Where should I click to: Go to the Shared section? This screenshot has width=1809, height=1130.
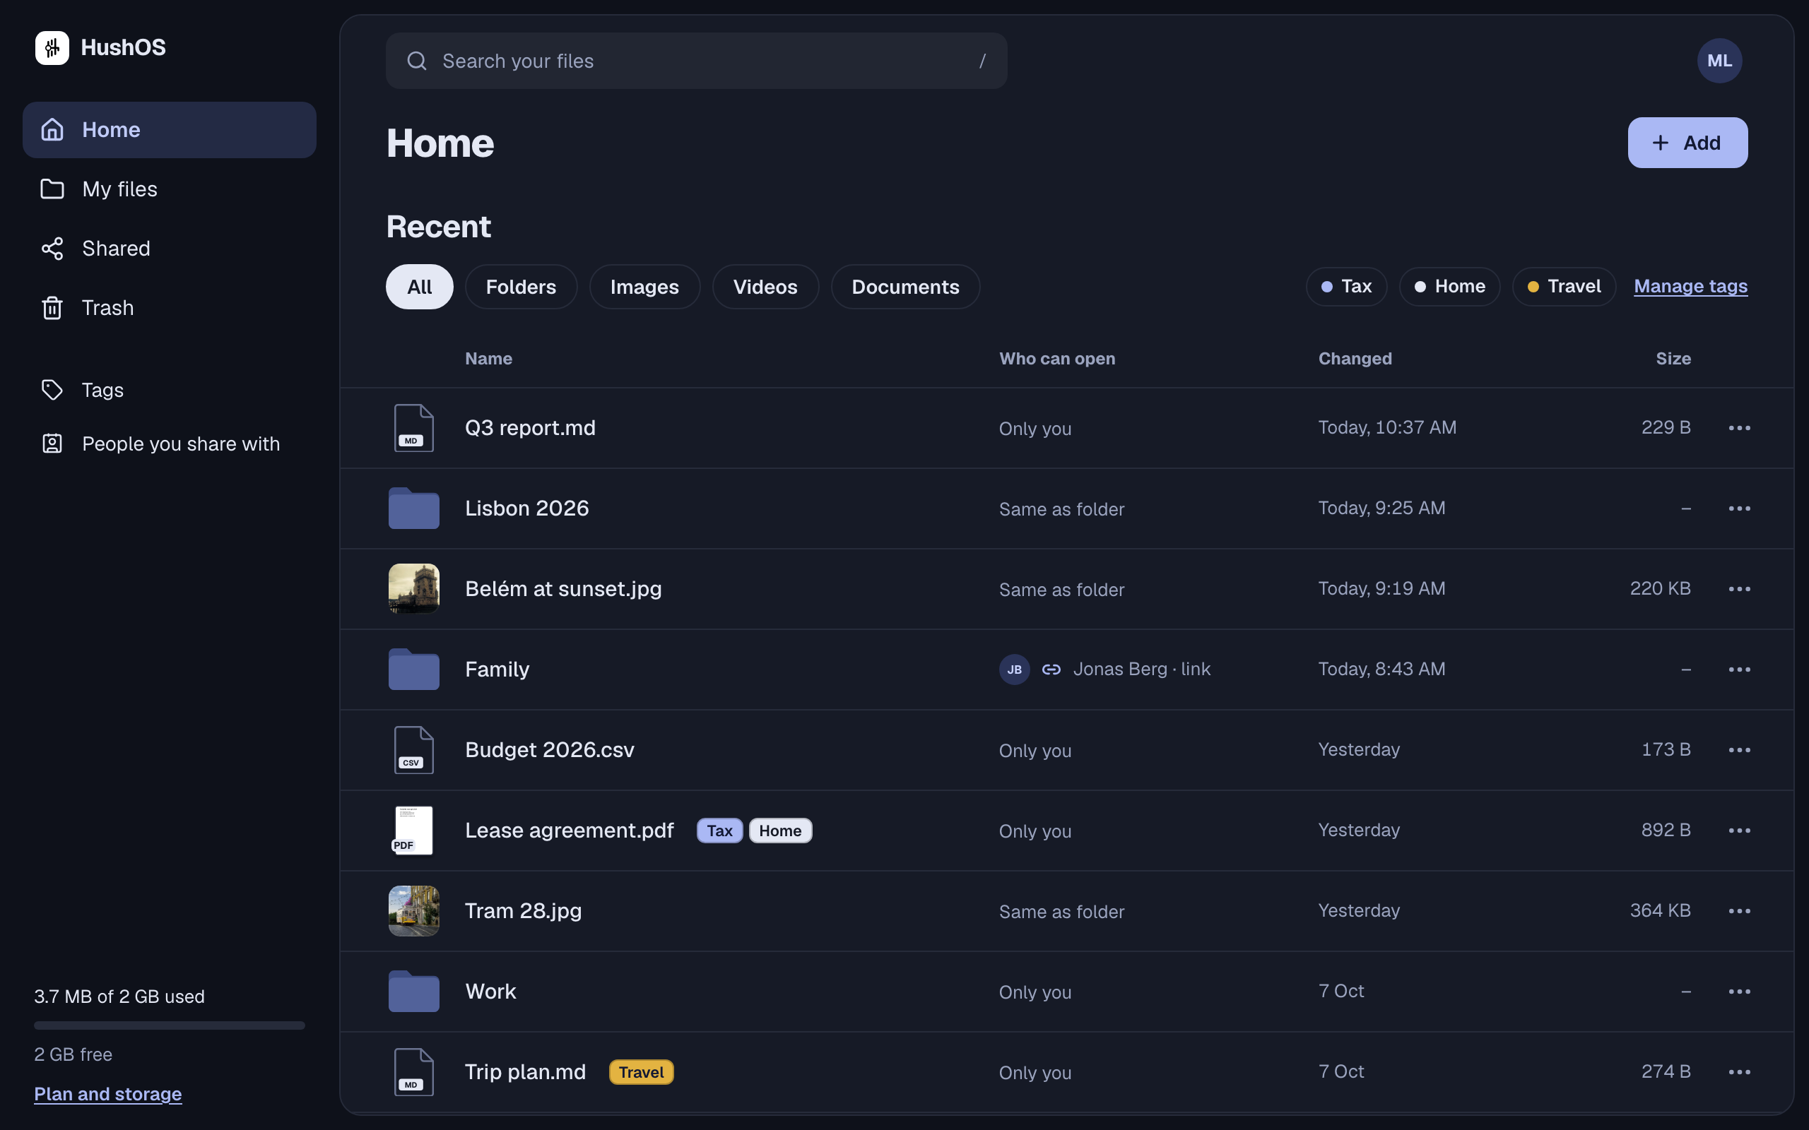pyautogui.click(x=170, y=248)
